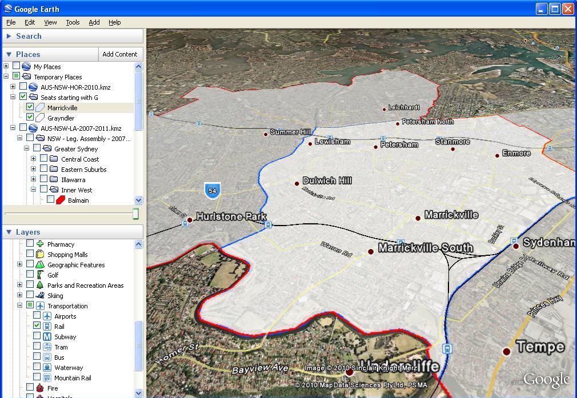The image size is (577, 398).
Task: Select the Illawarra folder row
Action: [x=73, y=180]
